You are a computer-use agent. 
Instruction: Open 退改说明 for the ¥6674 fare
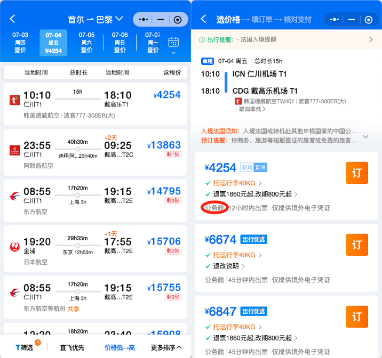click(x=226, y=266)
